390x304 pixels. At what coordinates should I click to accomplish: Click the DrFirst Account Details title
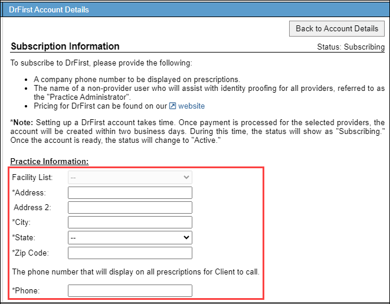click(49, 9)
